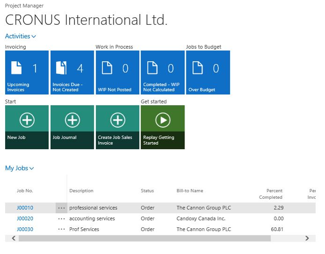Screen dimensions: 325x254
Task: Click the 2.29 percent completed value
Action: [x=279, y=208]
